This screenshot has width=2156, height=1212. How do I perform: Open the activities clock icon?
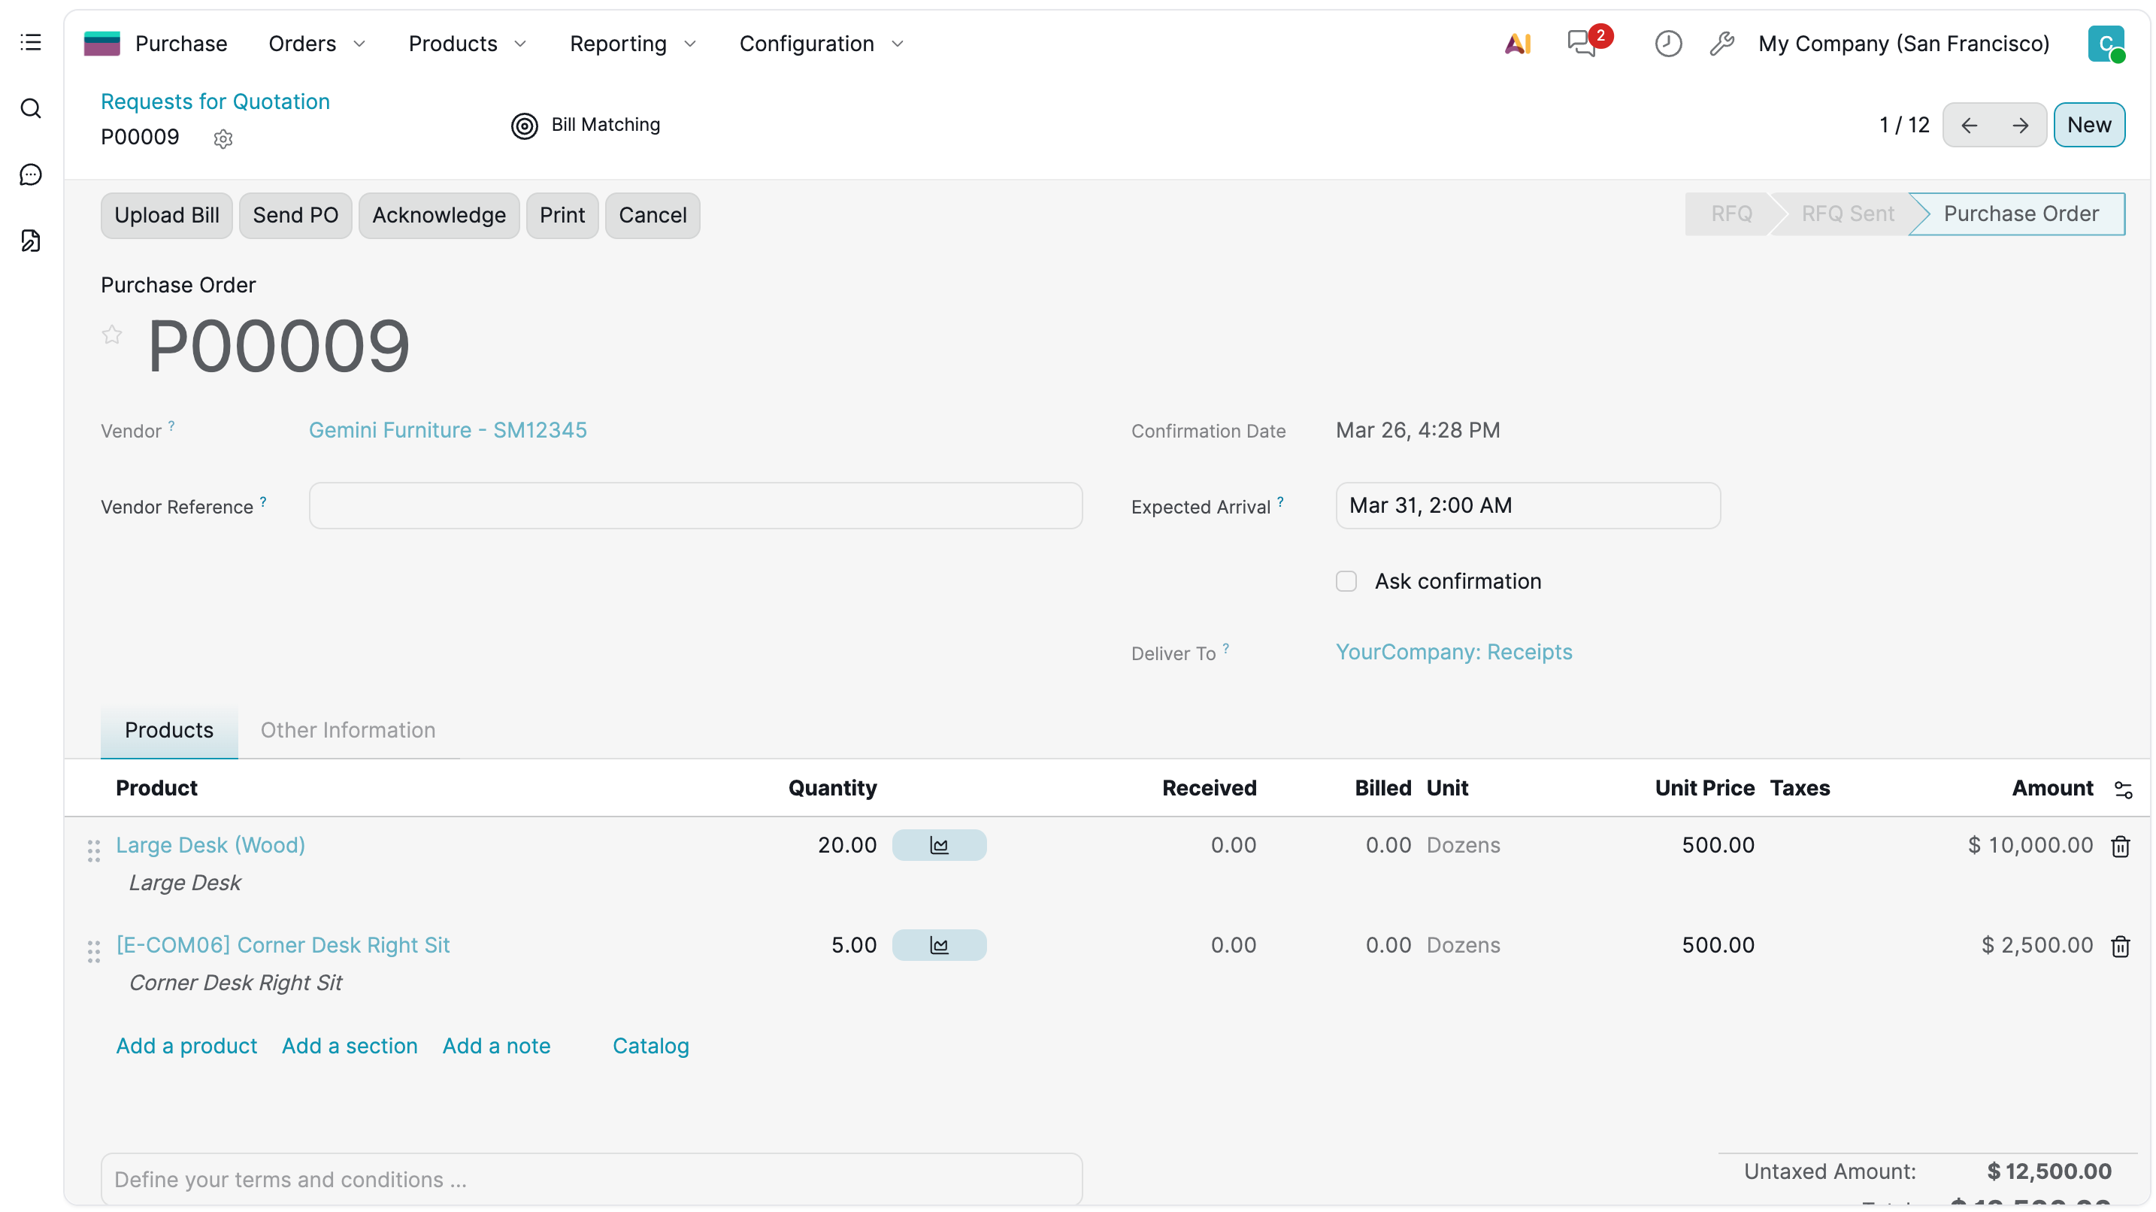coord(1667,44)
